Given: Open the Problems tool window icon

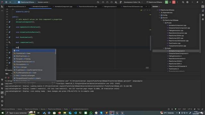Looking at the screenshot, I should coord(2,101).
